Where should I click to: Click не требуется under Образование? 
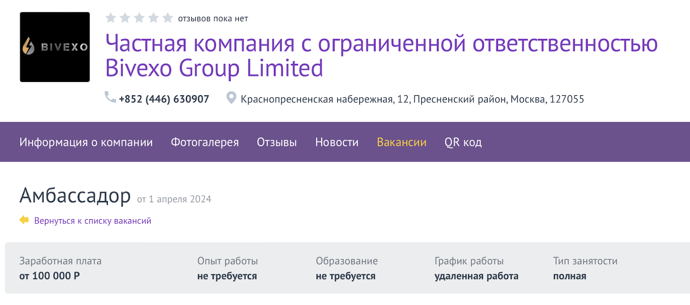point(346,276)
